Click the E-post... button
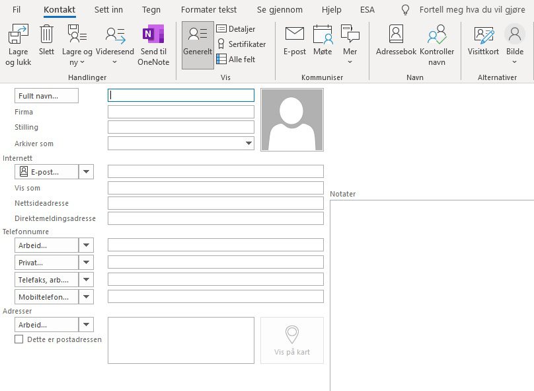The image size is (534, 391). [46, 172]
